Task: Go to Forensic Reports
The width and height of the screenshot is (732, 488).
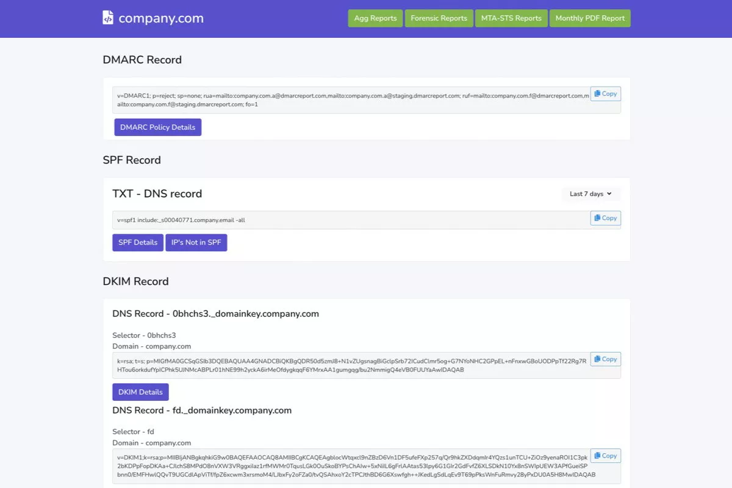Action: click(x=439, y=18)
